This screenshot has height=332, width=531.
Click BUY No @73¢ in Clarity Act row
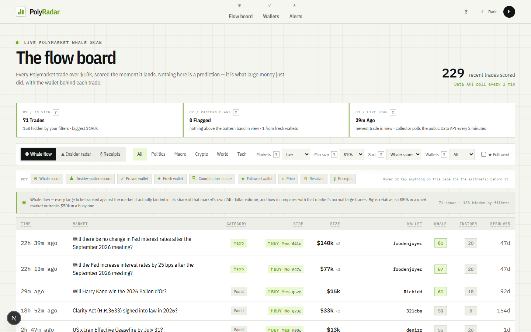pyautogui.click(x=286, y=311)
